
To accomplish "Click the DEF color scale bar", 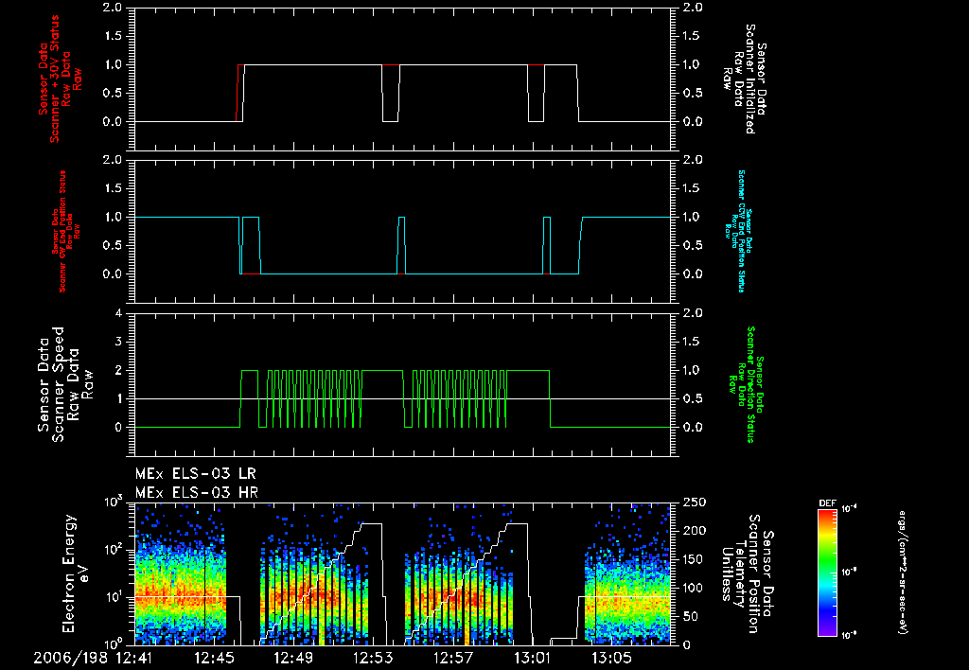I will click(827, 573).
